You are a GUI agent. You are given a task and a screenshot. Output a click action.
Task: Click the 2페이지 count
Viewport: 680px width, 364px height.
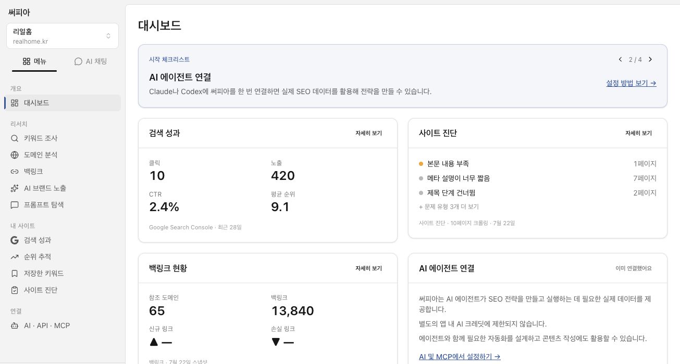[645, 193]
